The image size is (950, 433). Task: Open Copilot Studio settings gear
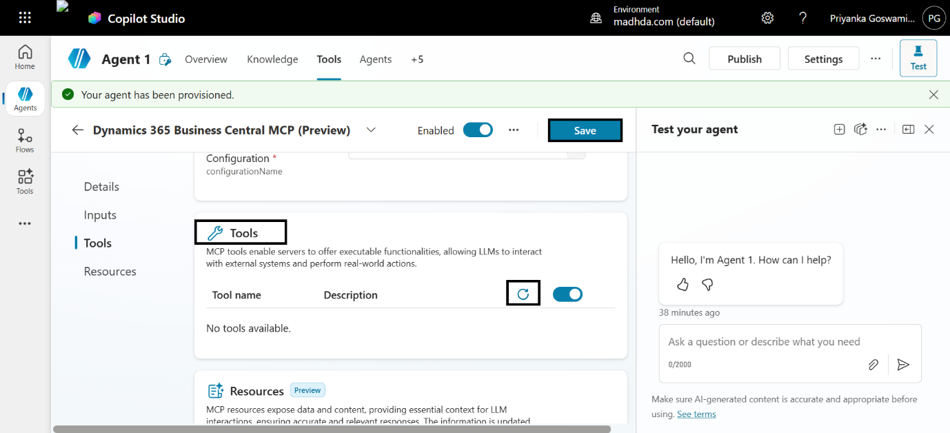(x=767, y=18)
